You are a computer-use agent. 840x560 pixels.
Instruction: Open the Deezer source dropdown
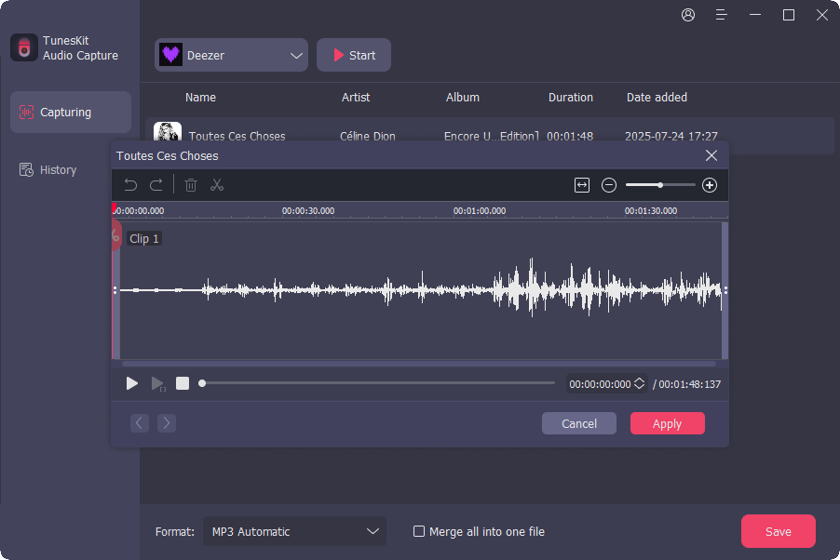pos(231,55)
